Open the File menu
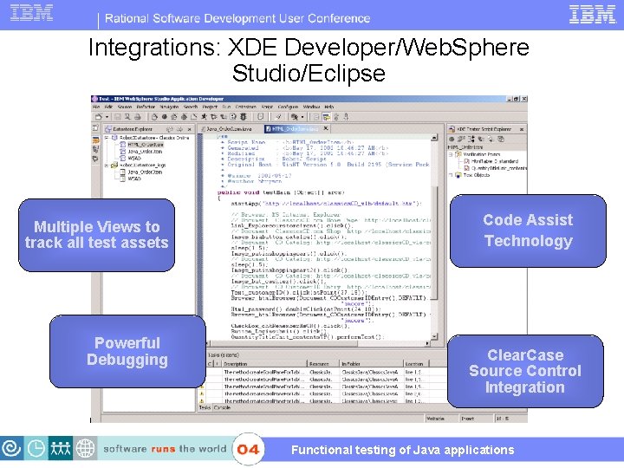 96,107
